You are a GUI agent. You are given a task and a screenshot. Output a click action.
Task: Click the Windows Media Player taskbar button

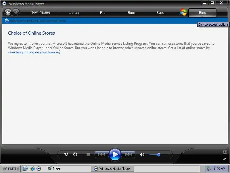click(112, 169)
